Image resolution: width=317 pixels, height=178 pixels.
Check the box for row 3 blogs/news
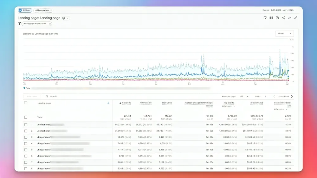coord(26,137)
